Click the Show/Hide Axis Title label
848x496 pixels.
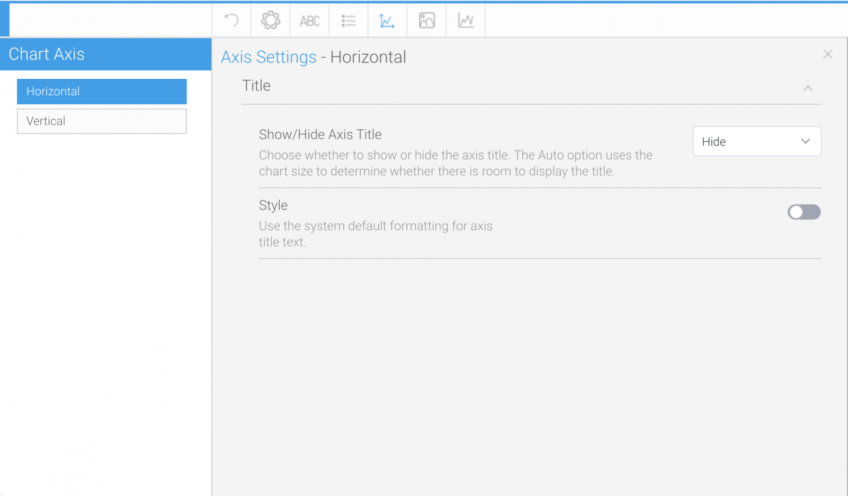320,135
